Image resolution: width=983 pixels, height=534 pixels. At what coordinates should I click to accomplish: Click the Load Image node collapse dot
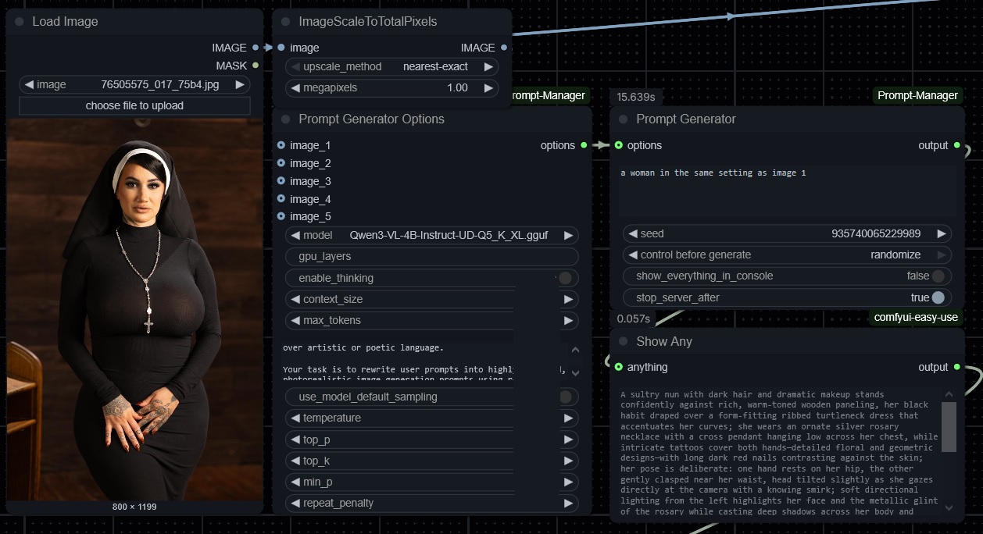(x=20, y=22)
